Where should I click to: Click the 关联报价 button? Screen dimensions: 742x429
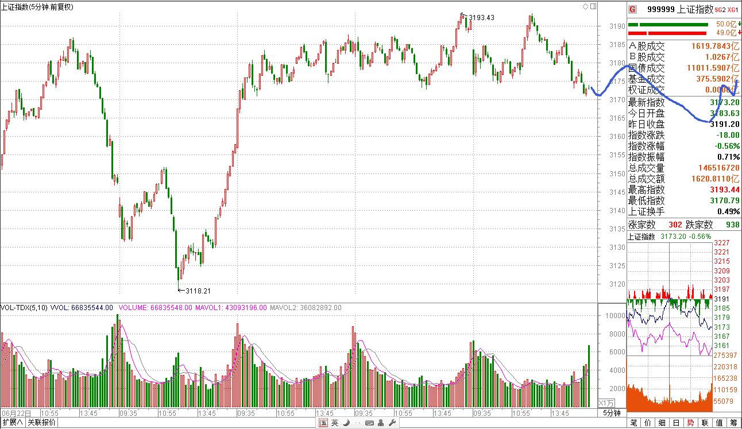click(x=42, y=423)
